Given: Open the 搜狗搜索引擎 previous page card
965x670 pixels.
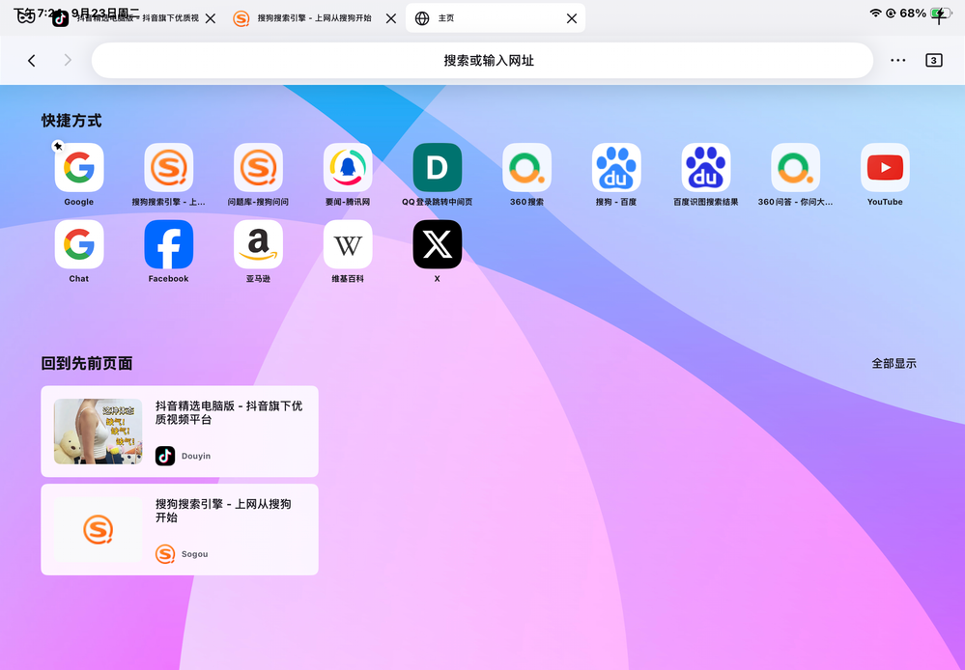Looking at the screenshot, I should (180, 529).
